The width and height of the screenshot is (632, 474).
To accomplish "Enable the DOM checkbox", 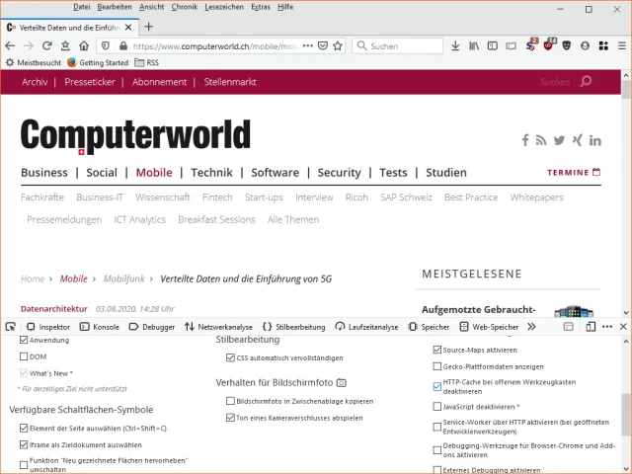I will [x=25, y=356].
